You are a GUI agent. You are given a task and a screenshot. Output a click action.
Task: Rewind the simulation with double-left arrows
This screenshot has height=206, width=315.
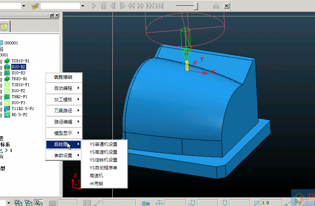[x=131, y=6]
